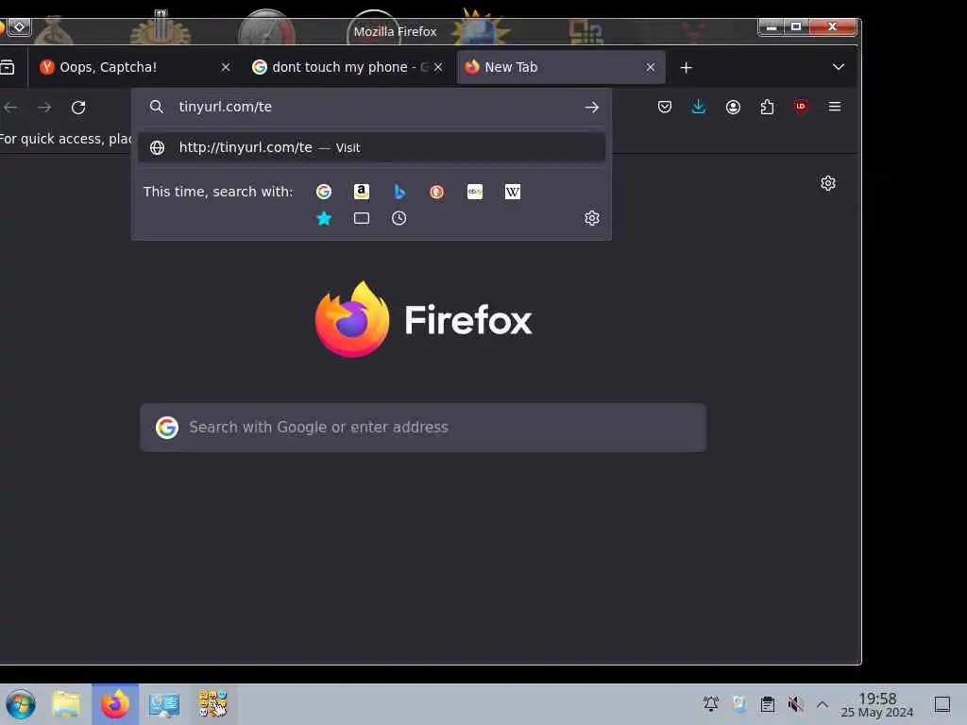967x725 pixels.
Task: Search open tabs using the tab icon
Action: [362, 218]
